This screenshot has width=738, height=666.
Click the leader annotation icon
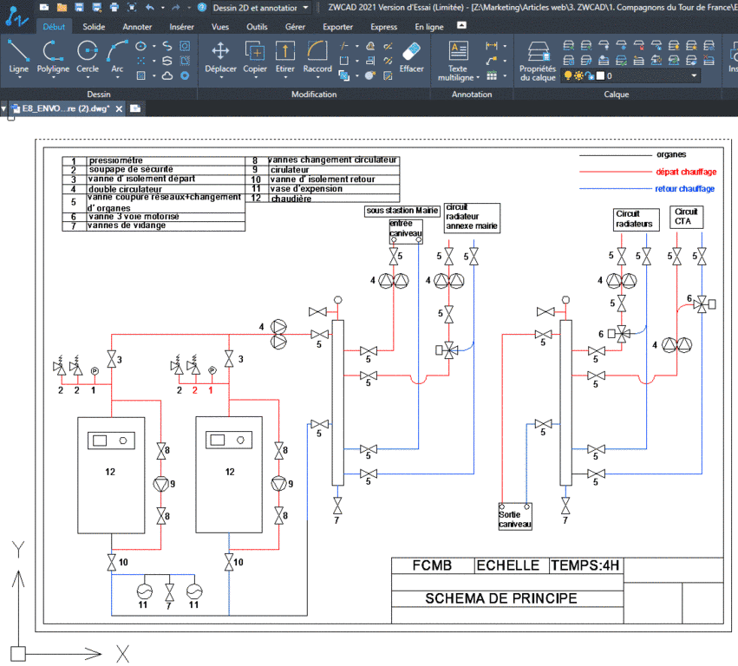click(x=492, y=61)
